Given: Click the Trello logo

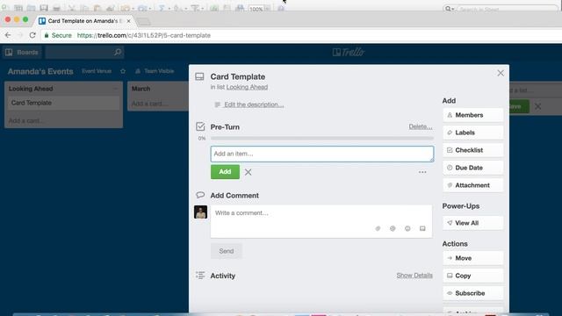Looking at the screenshot, I should click(x=349, y=53).
